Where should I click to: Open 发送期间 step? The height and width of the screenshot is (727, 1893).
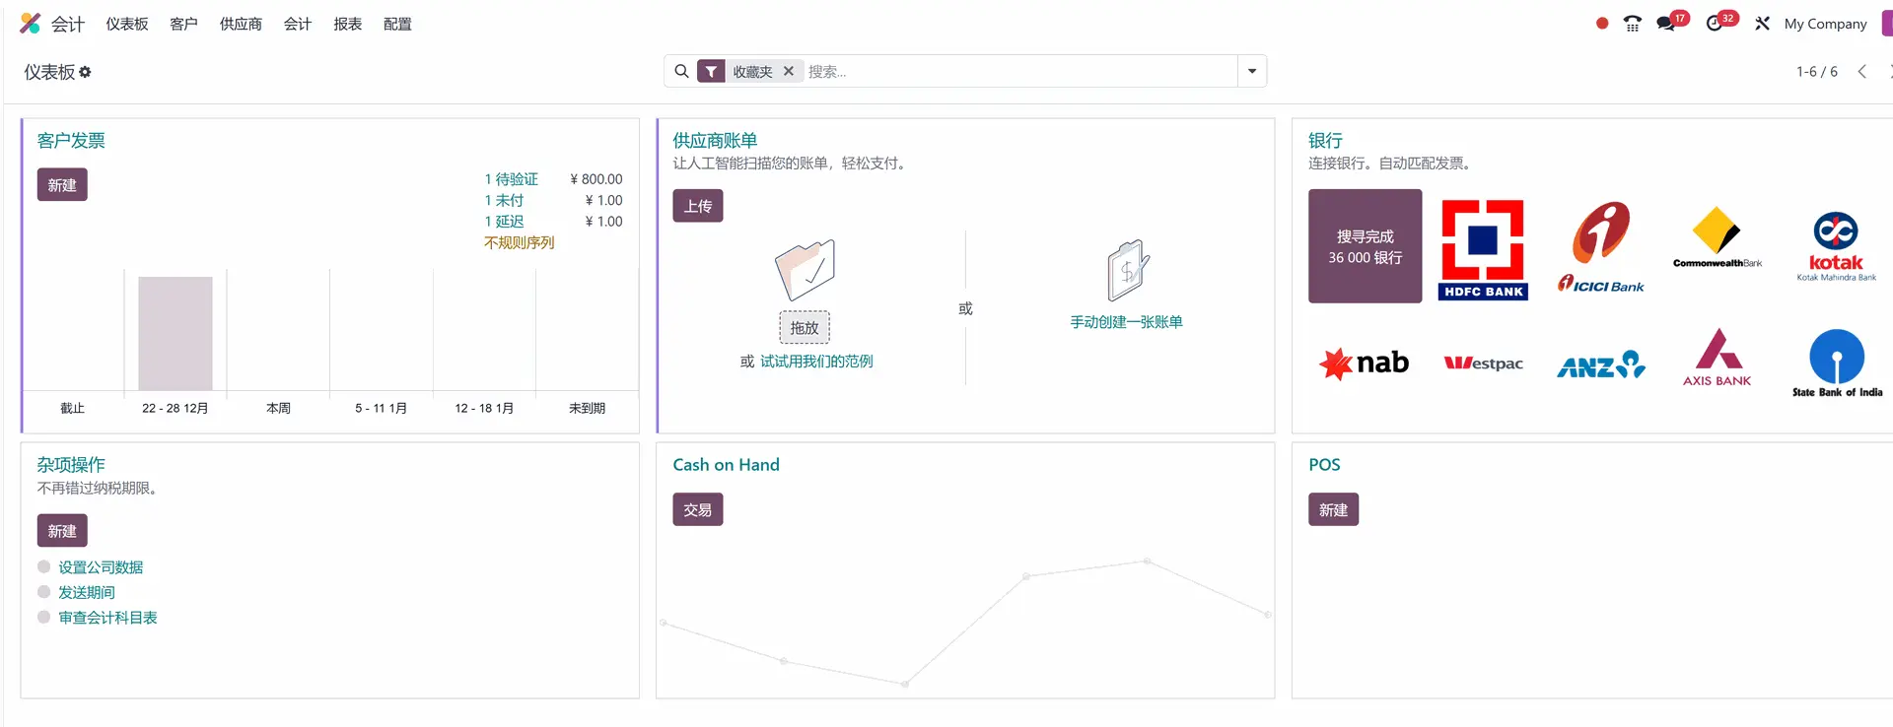[87, 592]
